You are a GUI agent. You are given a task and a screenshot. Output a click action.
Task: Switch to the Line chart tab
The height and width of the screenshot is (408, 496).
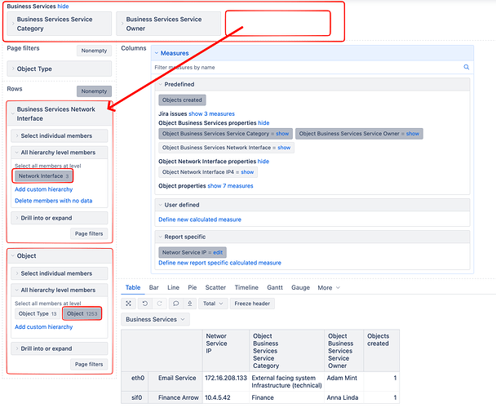[x=173, y=288]
